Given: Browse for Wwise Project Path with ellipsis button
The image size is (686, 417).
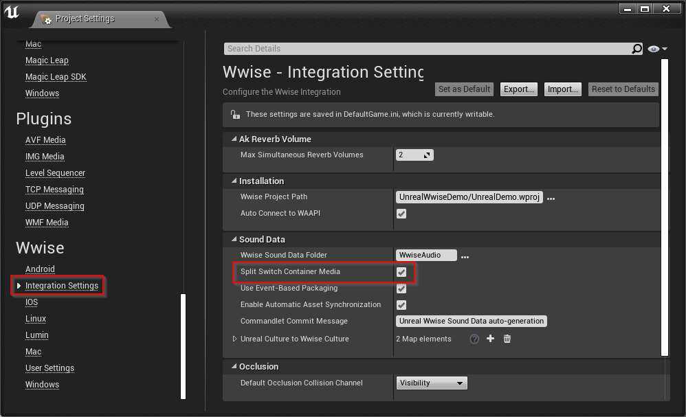Looking at the screenshot, I should click(551, 199).
